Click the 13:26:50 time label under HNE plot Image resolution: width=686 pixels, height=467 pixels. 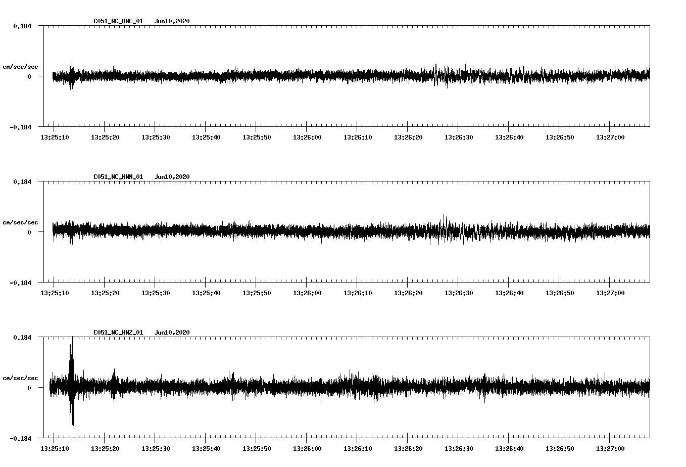[x=559, y=137]
